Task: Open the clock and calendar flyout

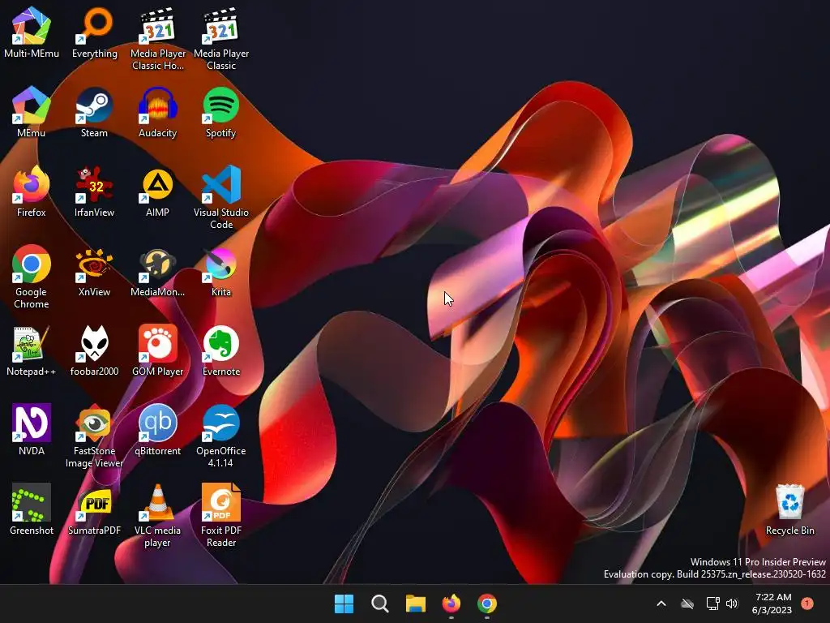Action: pyautogui.click(x=772, y=604)
